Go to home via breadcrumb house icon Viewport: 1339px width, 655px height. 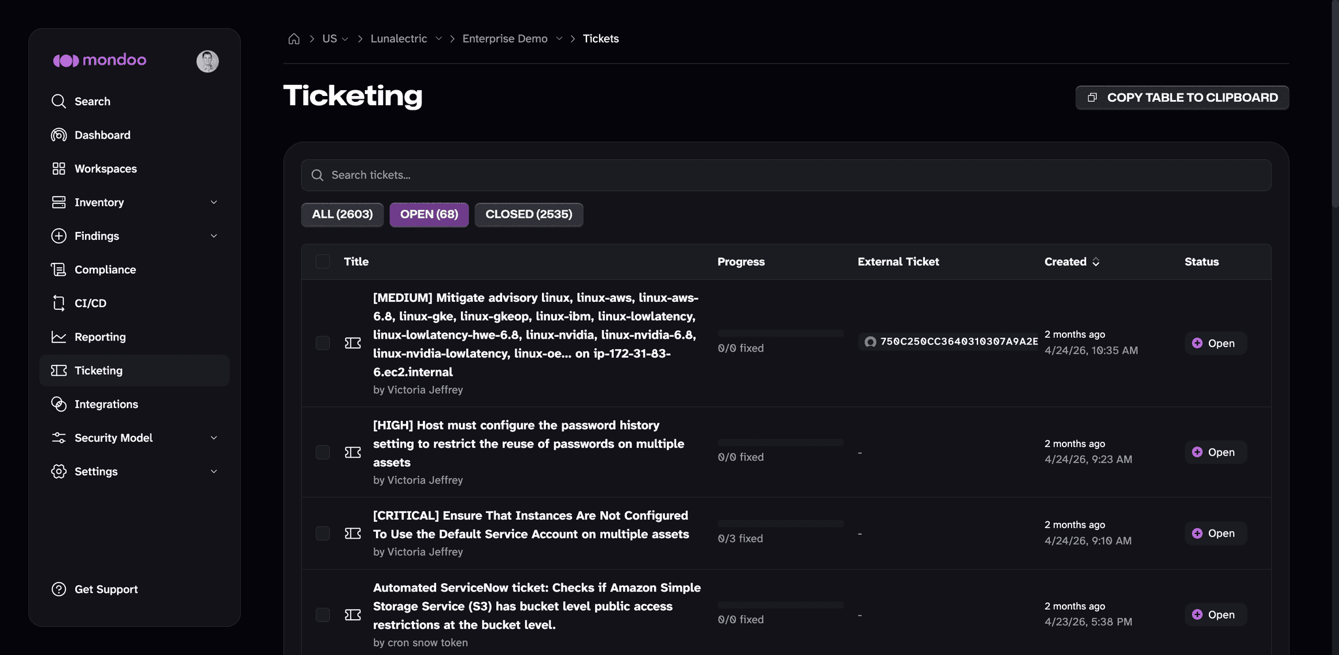(294, 39)
